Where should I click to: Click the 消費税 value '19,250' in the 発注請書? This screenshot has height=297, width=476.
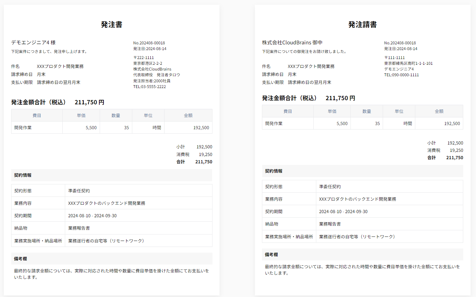[x=457, y=150]
